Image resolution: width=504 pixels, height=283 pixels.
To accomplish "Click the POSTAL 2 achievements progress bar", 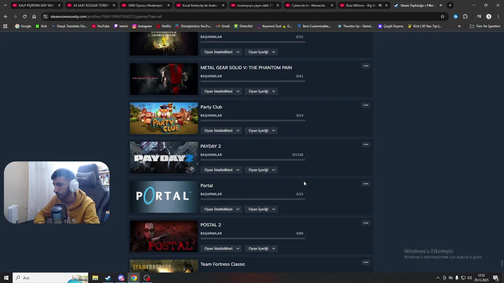I will [253, 239].
